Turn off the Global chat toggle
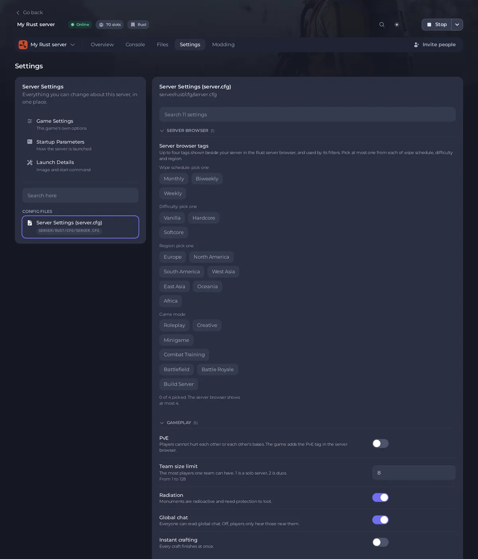The width and height of the screenshot is (478, 559). [380, 520]
